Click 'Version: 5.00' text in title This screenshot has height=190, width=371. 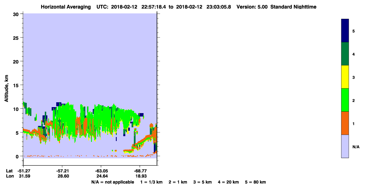pyautogui.click(x=252, y=7)
